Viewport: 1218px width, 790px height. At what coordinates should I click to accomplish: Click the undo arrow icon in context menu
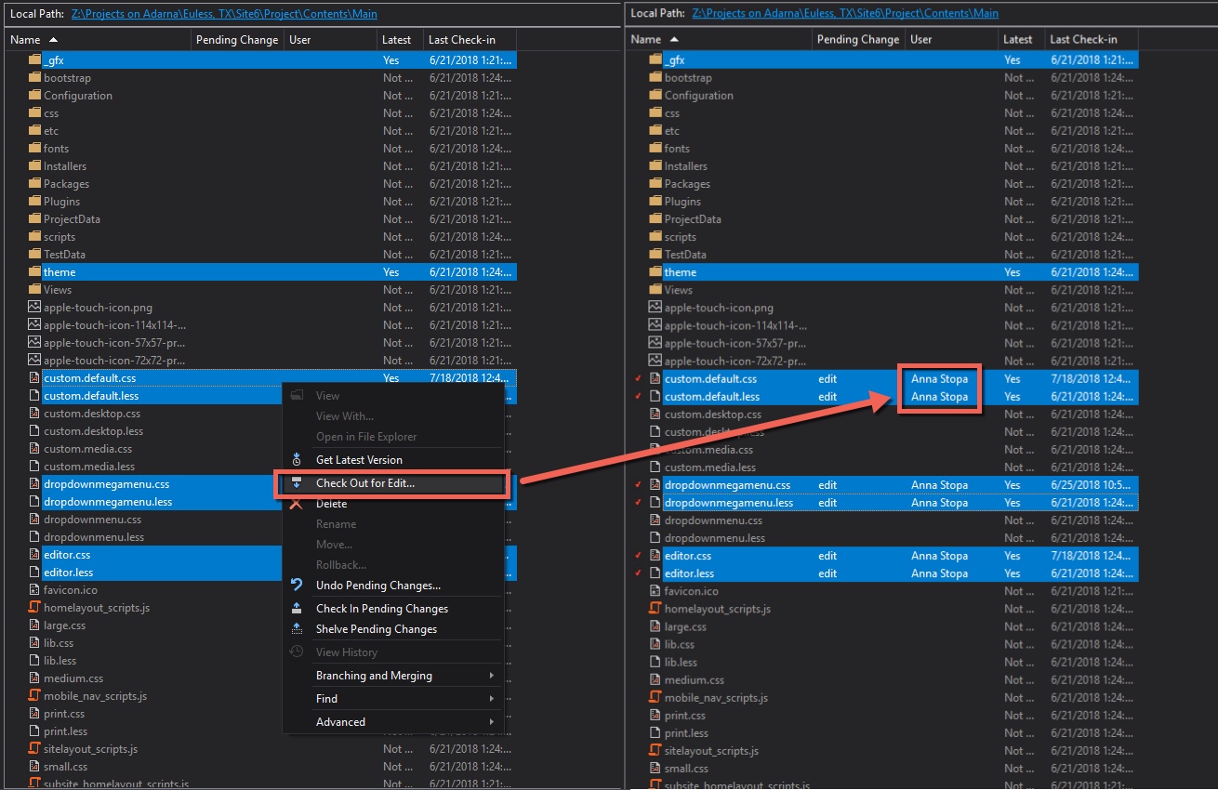297,586
